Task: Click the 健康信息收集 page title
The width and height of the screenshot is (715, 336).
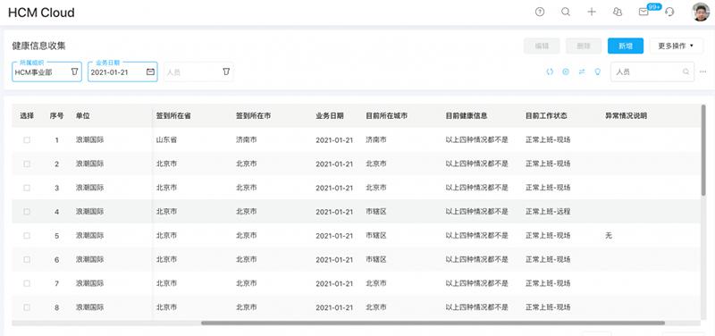Action: tap(38, 46)
